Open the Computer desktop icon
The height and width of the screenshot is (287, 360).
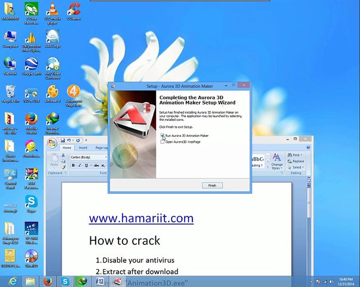coord(10,39)
